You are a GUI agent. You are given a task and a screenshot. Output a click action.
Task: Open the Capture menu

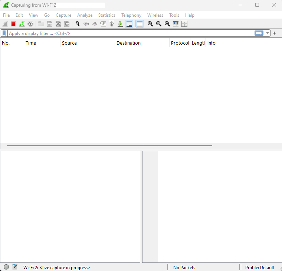click(x=63, y=15)
